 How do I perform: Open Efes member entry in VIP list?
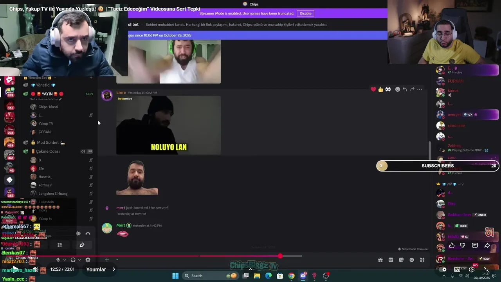(452, 204)
